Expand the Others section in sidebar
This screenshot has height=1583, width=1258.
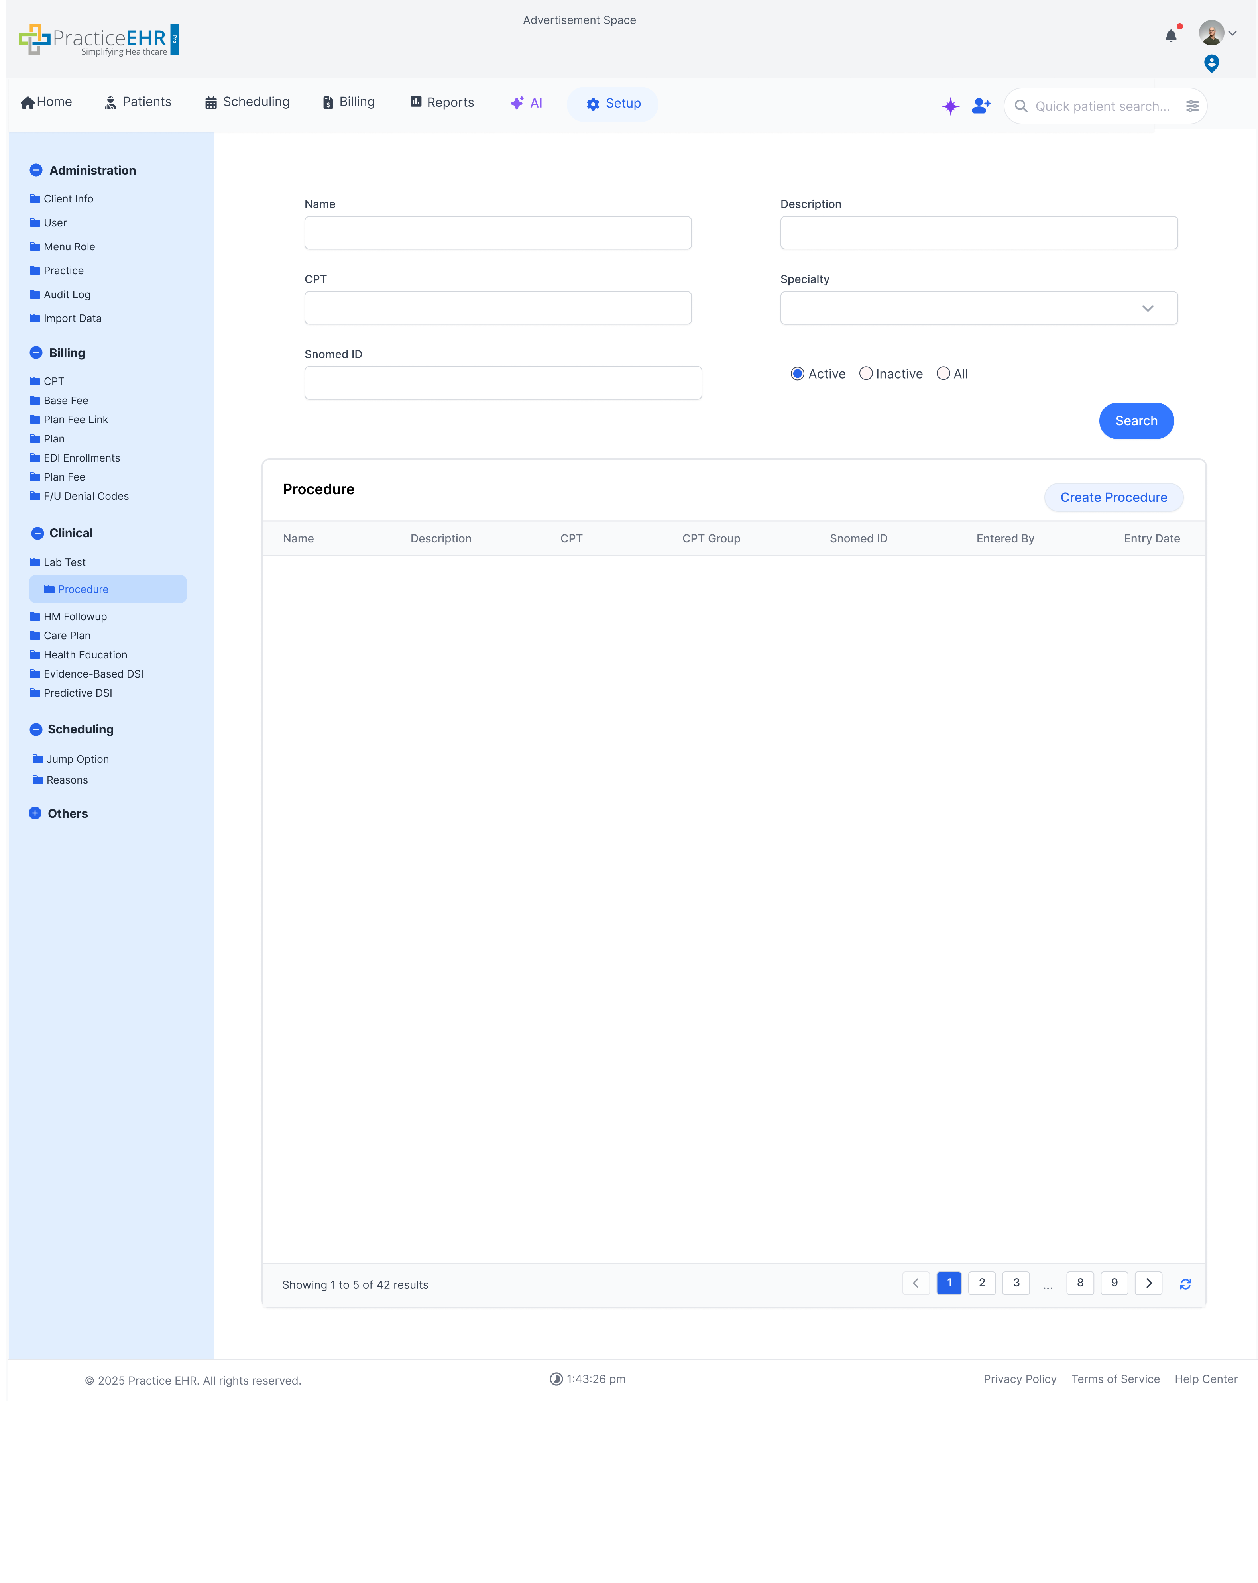36,813
